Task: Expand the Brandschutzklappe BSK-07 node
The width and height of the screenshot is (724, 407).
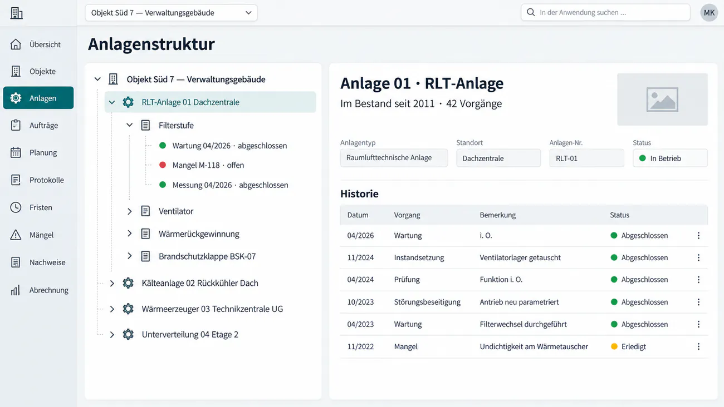Action: [129, 256]
